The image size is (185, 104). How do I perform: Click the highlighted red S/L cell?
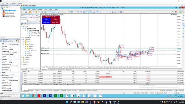tap(106, 77)
